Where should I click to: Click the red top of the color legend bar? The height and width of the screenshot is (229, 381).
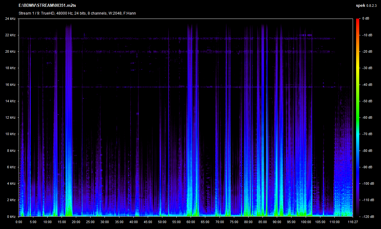pyautogui.click(x=358, y=20)
